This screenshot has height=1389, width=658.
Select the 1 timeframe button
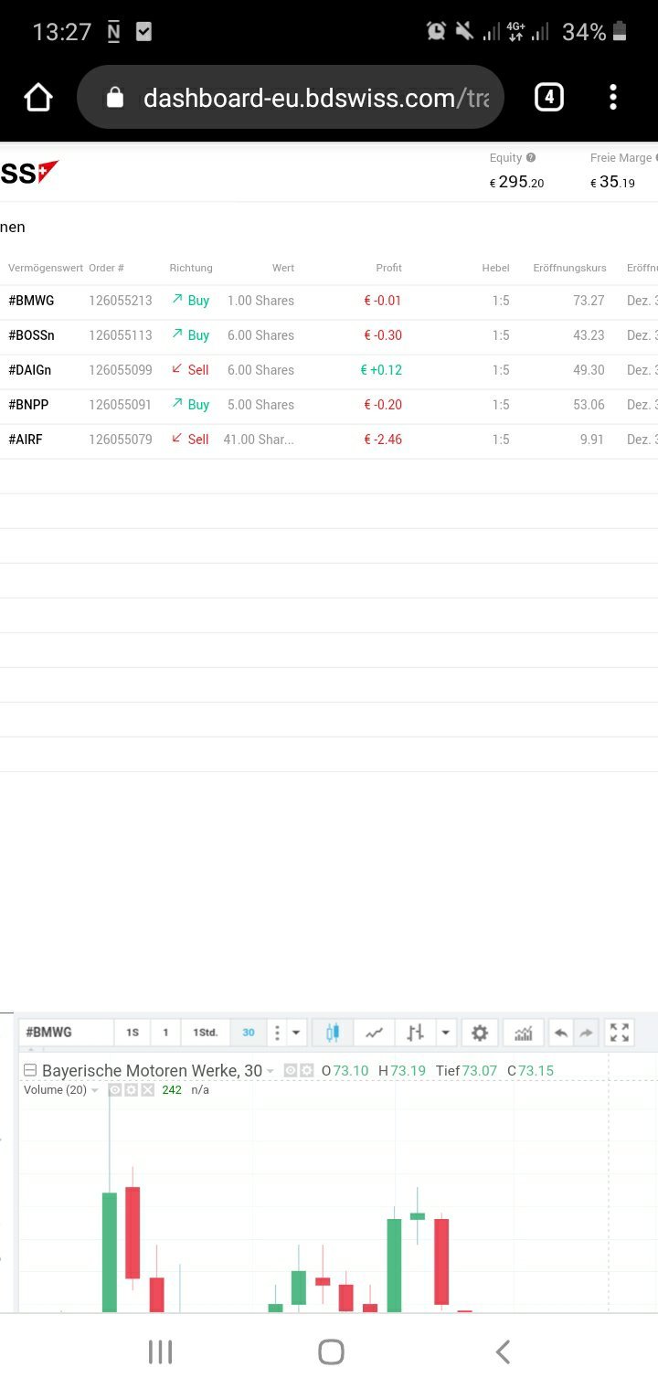[x=165, y=1033]
